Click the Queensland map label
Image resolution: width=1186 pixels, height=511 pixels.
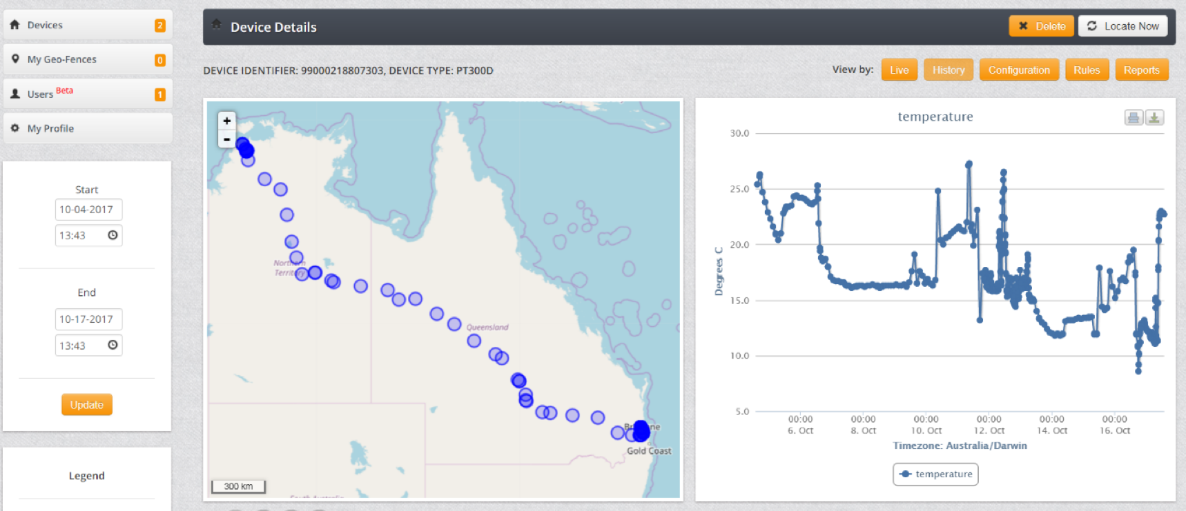click(x=487, y=327)
